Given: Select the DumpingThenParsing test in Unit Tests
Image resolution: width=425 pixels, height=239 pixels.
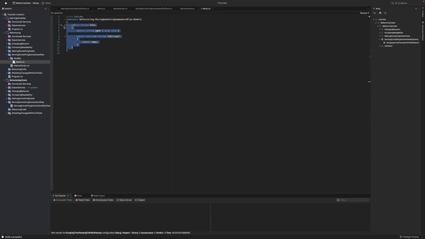Looking at the screenshot, I should pyautogui.click(x=402, y=42).
